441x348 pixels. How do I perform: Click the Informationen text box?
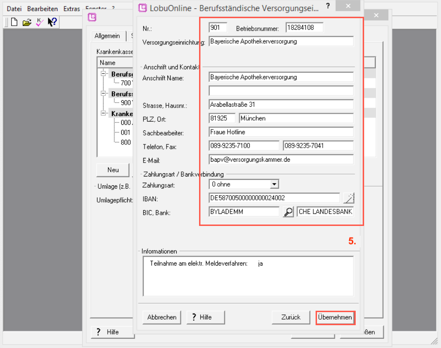click(248, 276)
